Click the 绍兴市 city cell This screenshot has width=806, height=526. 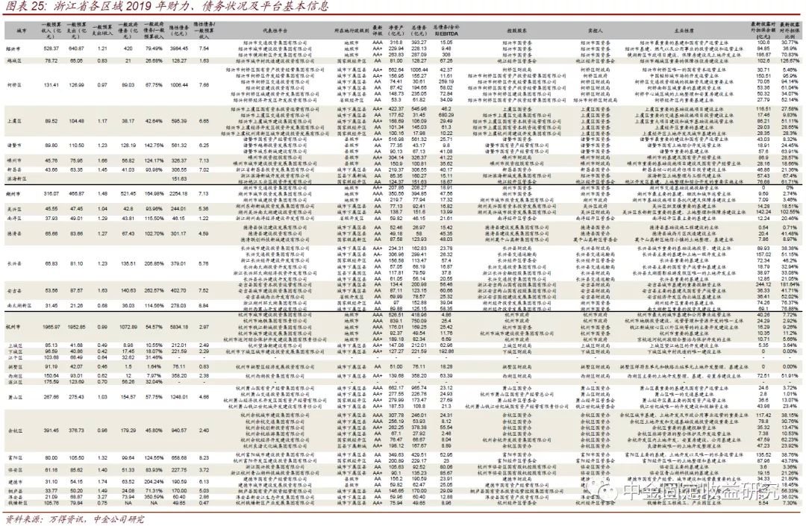click(x=13, y=48)
